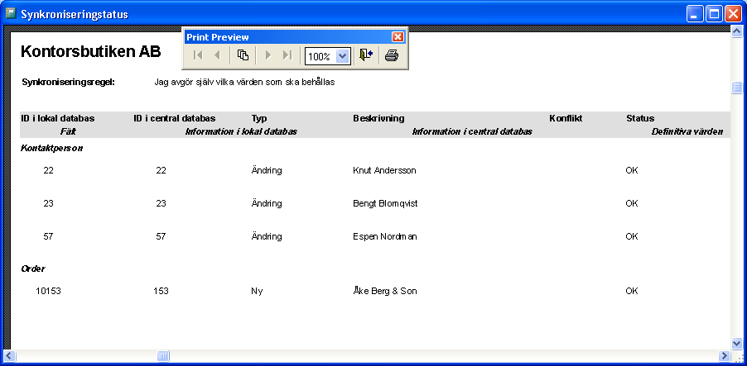Print the report with the printer icon
The width and height of the screenshot is (747, 366).
[x=392, y=55]
